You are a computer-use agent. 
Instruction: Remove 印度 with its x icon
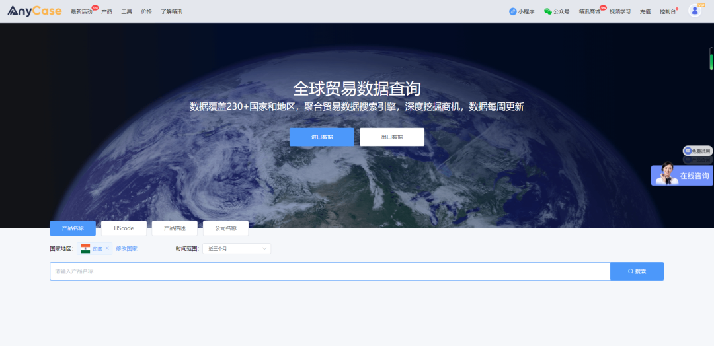coord(107,248)
